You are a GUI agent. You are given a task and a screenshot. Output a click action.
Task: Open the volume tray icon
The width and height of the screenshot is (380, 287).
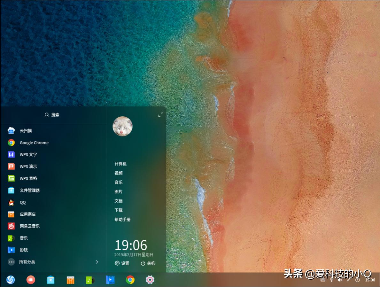(x=340, y=280)
